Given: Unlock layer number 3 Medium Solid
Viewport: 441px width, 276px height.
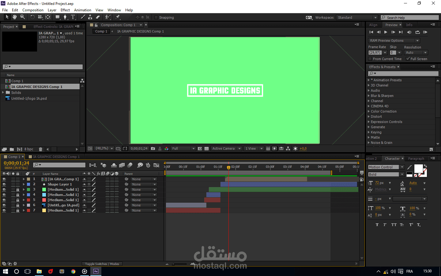Looking at the screenshot, I should click(18, 190).
